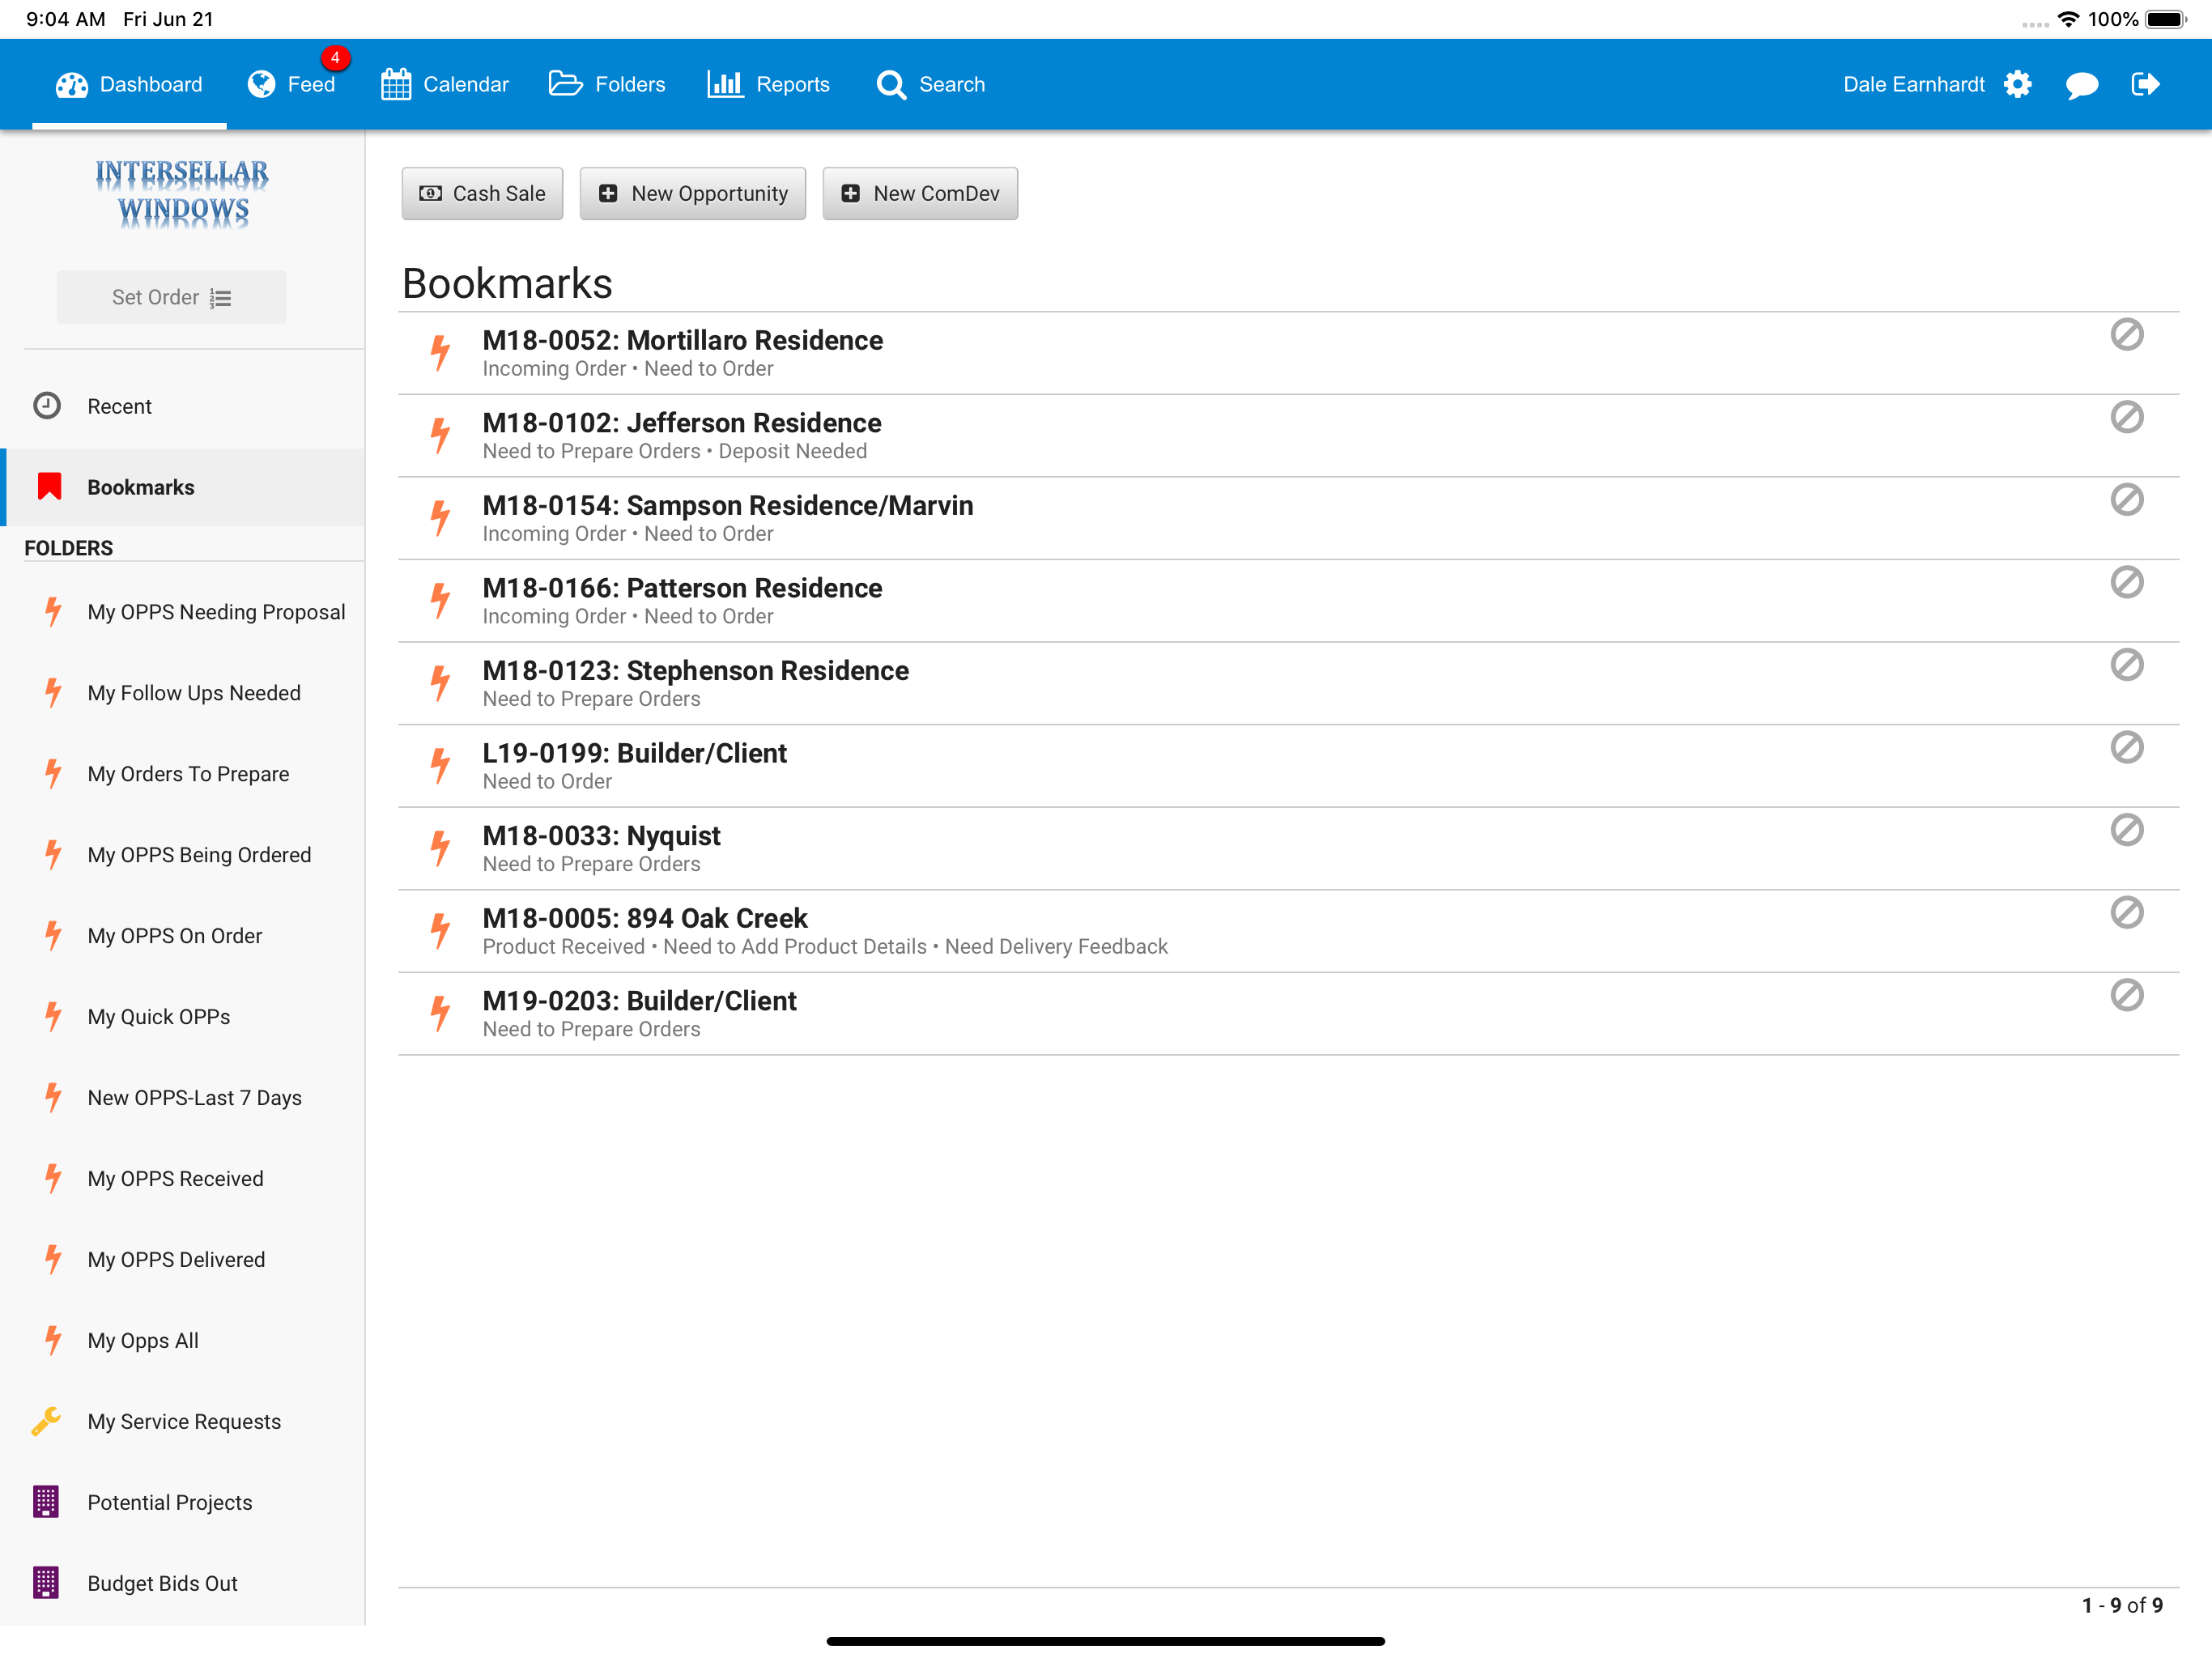Remove bookmark for Stephenson Residence

pos(2127,665)
